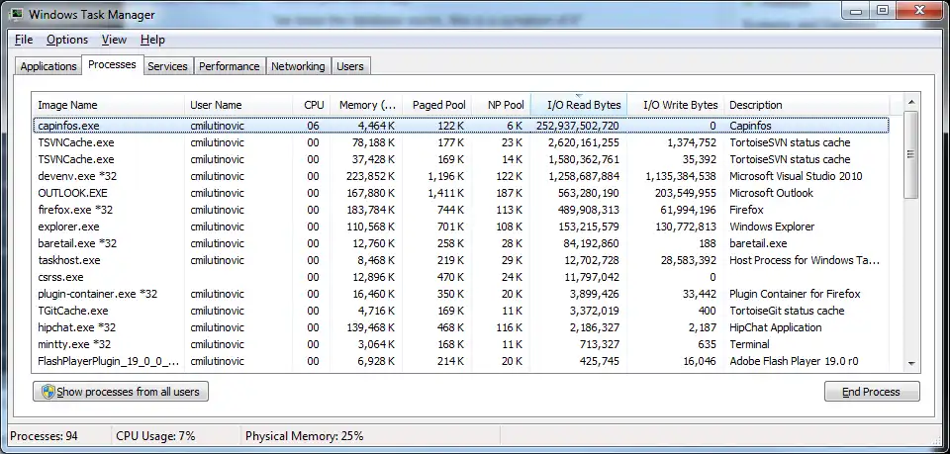The height and width of the screenshot is (454, 950).
Task: Sort by Paged Pool column header
Action: (436, 105)
